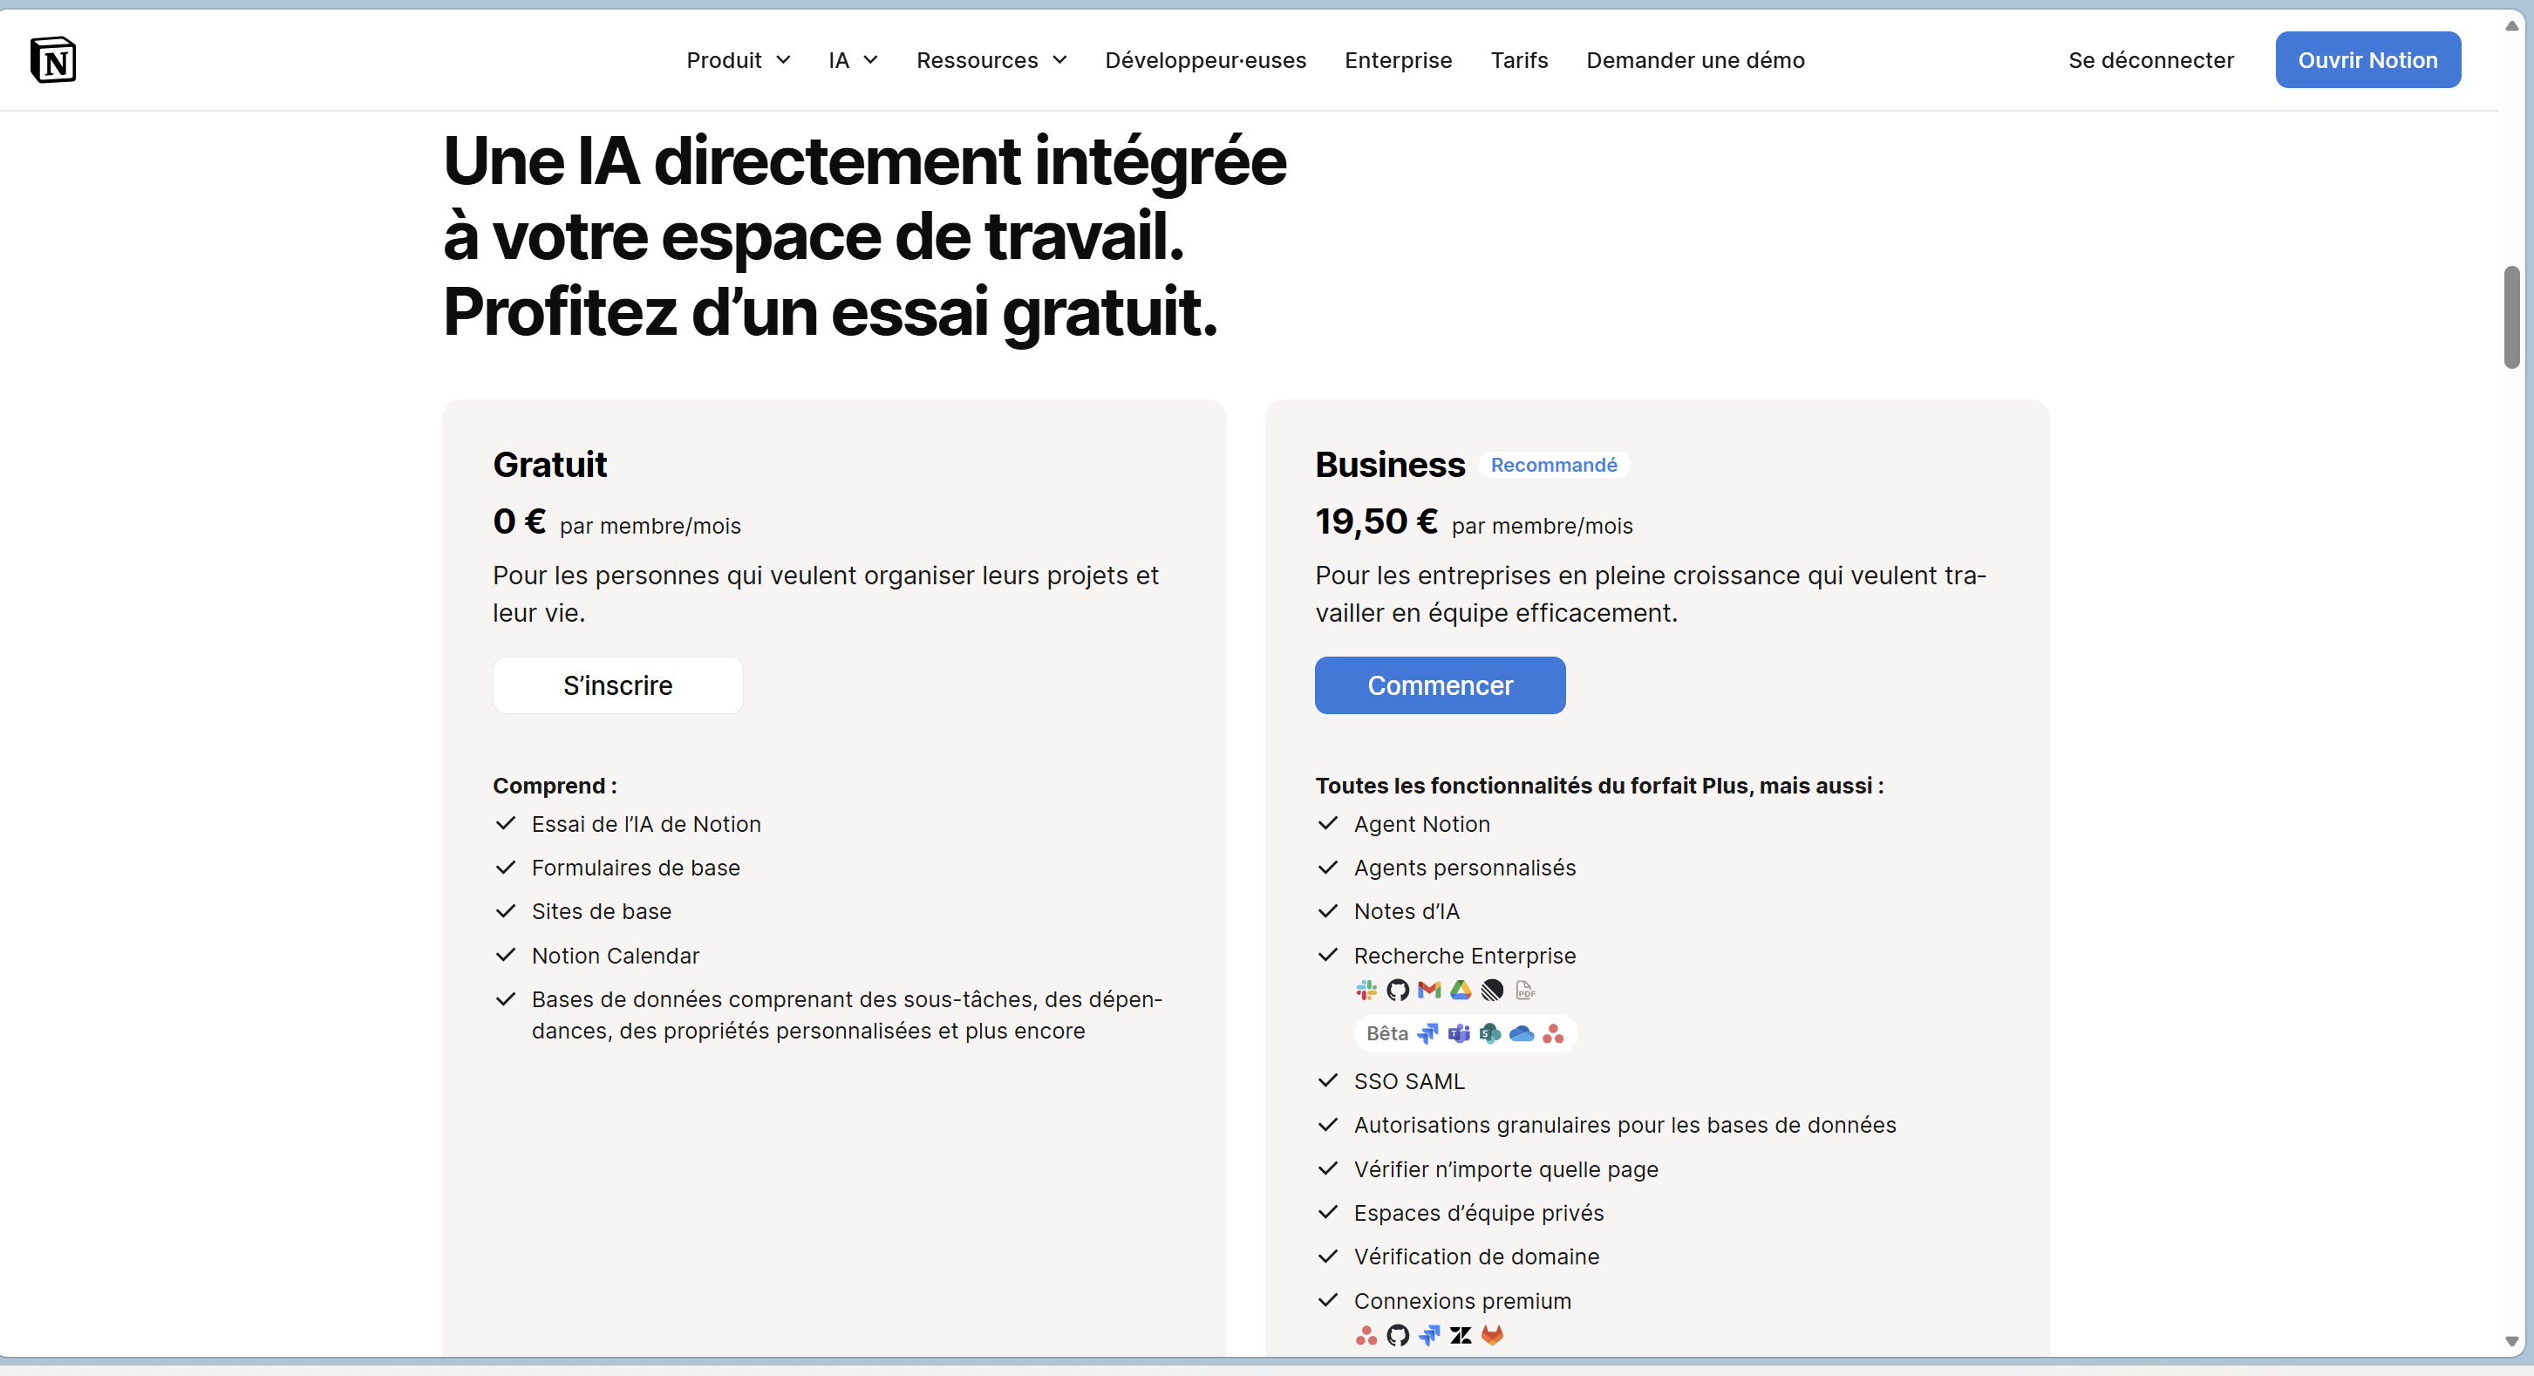Select the GitLab fox icon
Viewport: 2534px width, 1376px height.
coord(1492,1336)
